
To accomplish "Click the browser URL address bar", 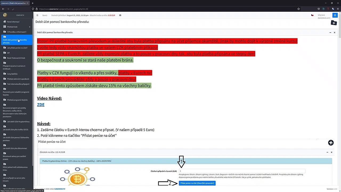I will click(165, 9).
